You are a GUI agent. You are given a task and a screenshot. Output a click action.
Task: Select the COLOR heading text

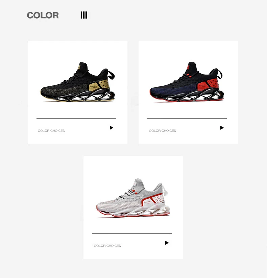pyautogui.click(x=43, y=15)
